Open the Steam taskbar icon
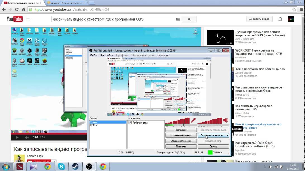 (75, 167)
